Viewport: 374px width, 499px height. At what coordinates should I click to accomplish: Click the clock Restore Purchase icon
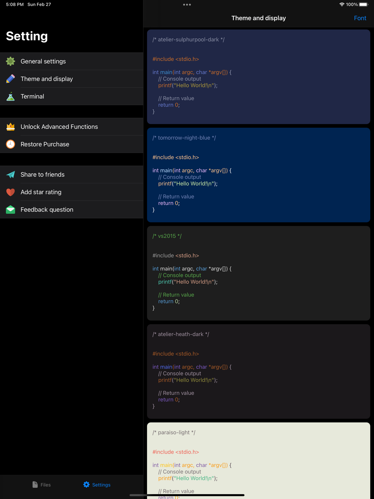(10, 144)
